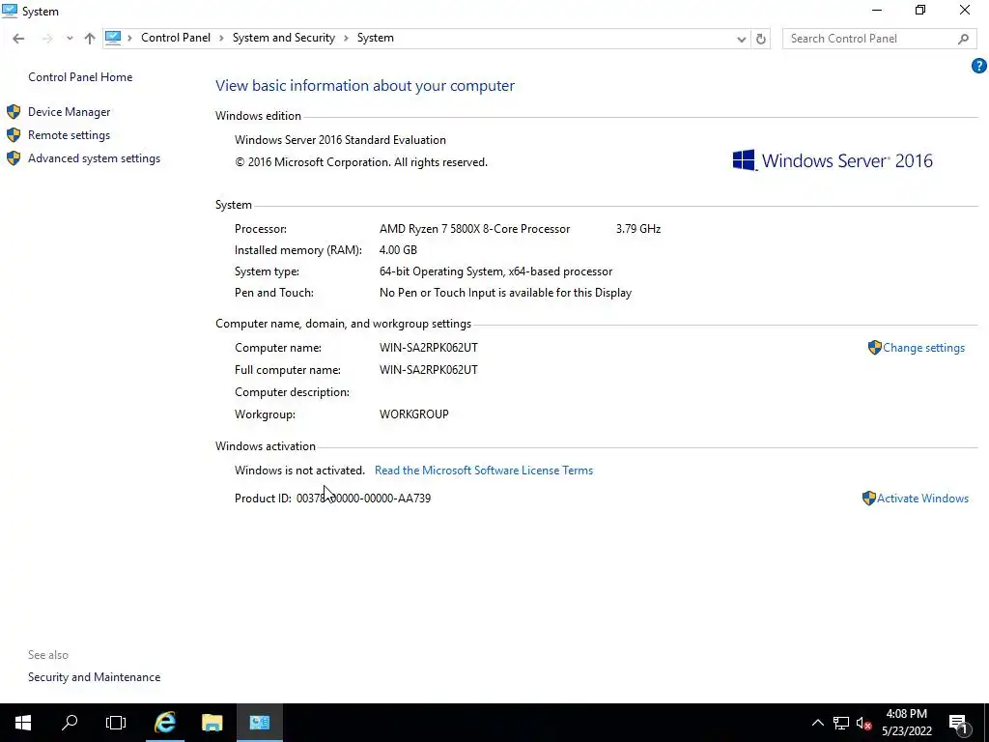The width and height of the screenshot is (989, 742).
Task: Select No Pen or Touch Input text
Action: coord(505,293)
